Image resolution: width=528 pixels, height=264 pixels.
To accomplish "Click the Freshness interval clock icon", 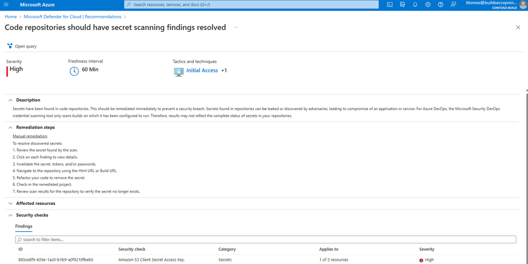I will [74, 71].
